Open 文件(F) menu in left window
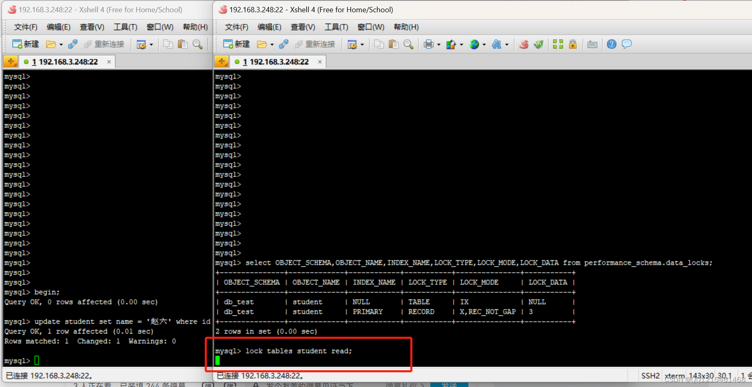The image size is (752, 387). coord(26,27)
